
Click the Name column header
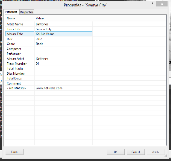point(11,18)
